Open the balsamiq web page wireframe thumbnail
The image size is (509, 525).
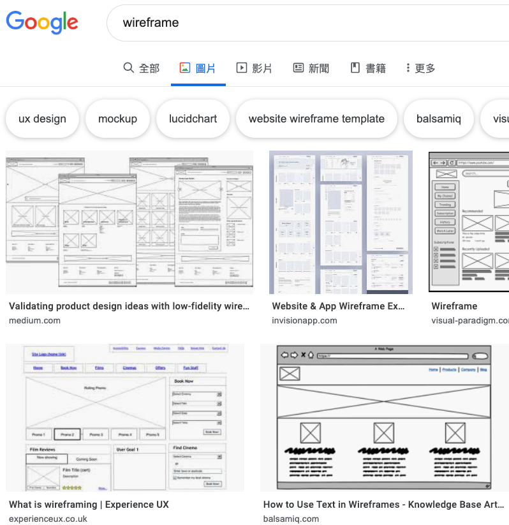(x=385, y=418)
